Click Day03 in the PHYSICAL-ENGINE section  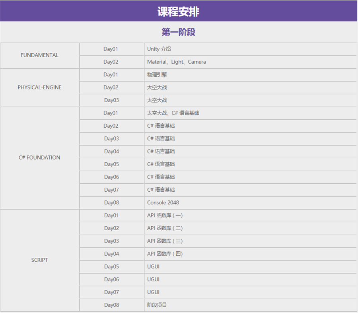[111, 100]
